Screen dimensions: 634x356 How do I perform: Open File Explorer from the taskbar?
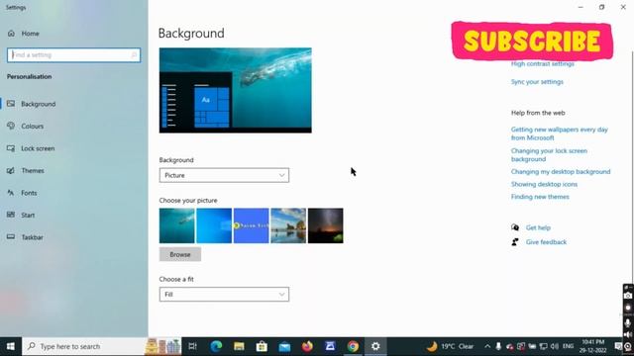click(x=239, y=346)
